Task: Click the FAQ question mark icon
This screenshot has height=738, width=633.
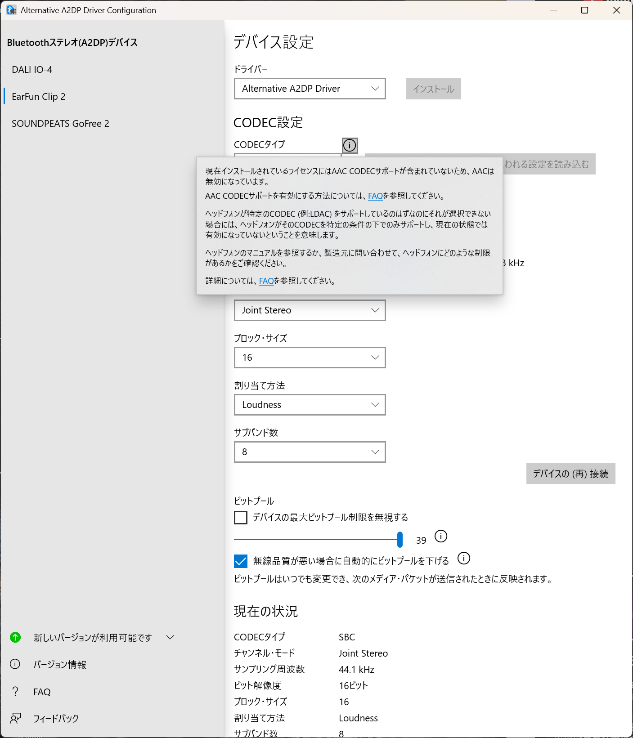Action: pos(15,691)
